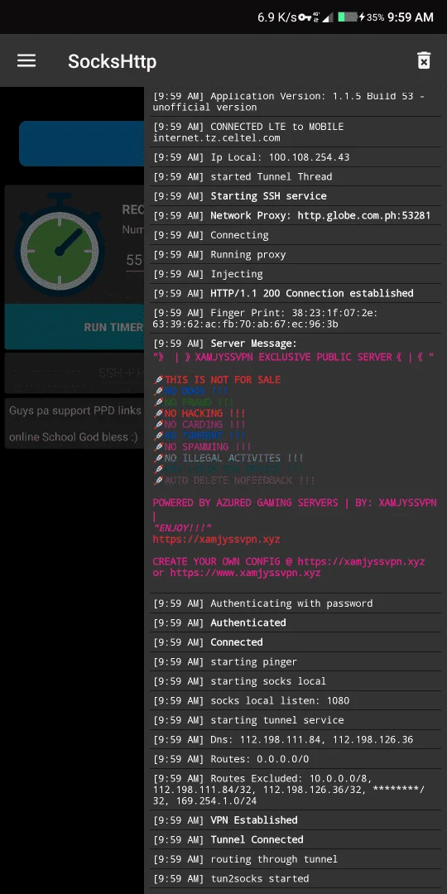Clear logs with the trash icon
447x894 pixels.
pos(424,60)
